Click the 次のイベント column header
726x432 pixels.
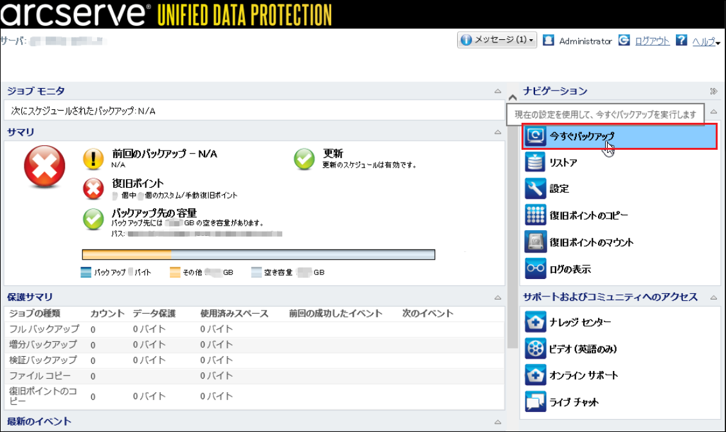(x=428, y=314)
